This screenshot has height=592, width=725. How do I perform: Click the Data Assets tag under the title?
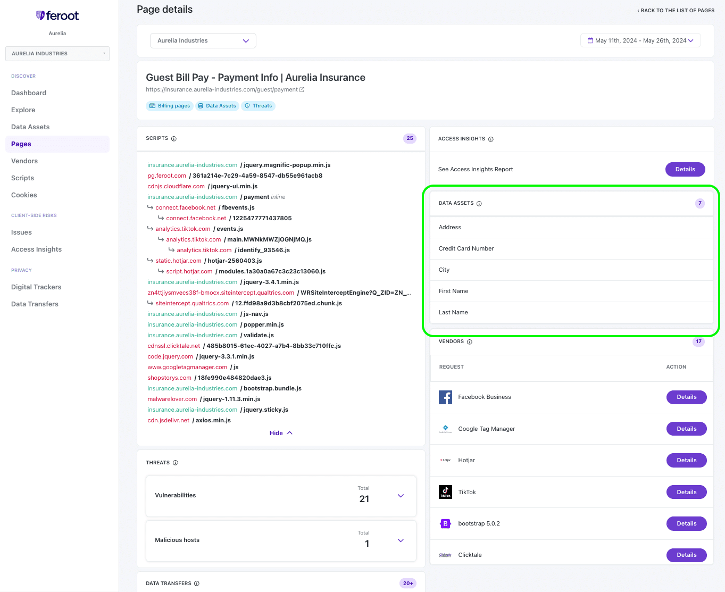(217, 106)
